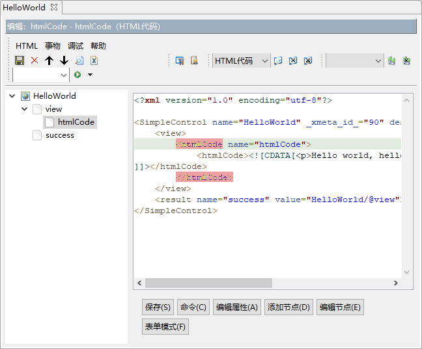Viewport: 422px width, 349px height.
Task: Click the closing </SimpleControl> line
Action: point(176,211)
